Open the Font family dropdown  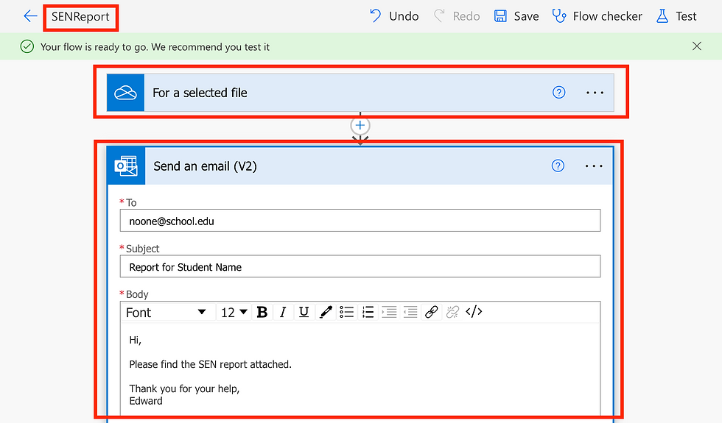point(166,312)
